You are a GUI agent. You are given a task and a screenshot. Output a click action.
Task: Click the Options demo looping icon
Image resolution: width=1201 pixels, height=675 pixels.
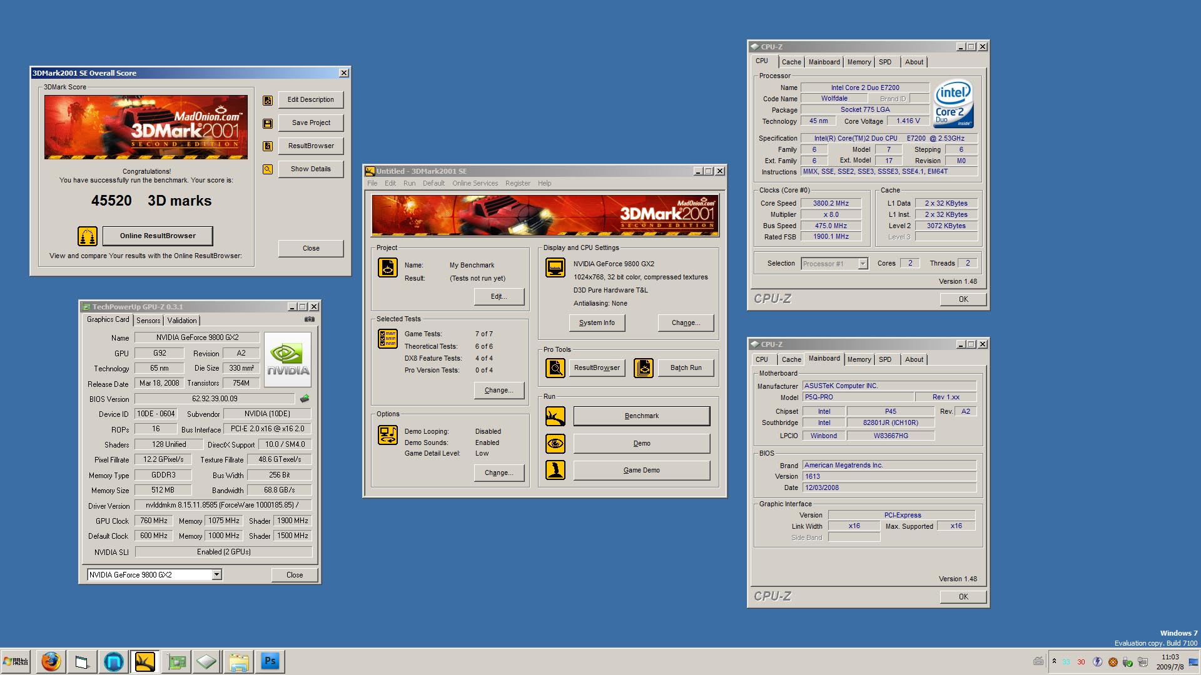pos(388,435)
